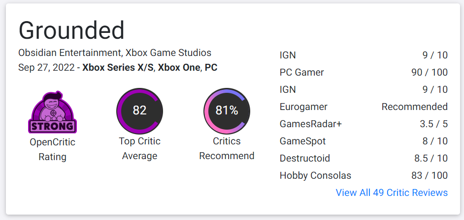
Task: Click the Grounded game title
Action: point(71,30)
